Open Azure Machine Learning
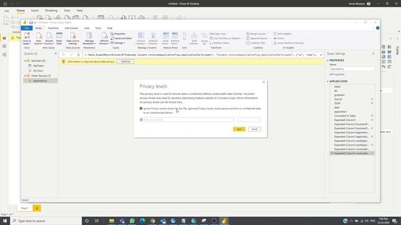 coord(288,43)
